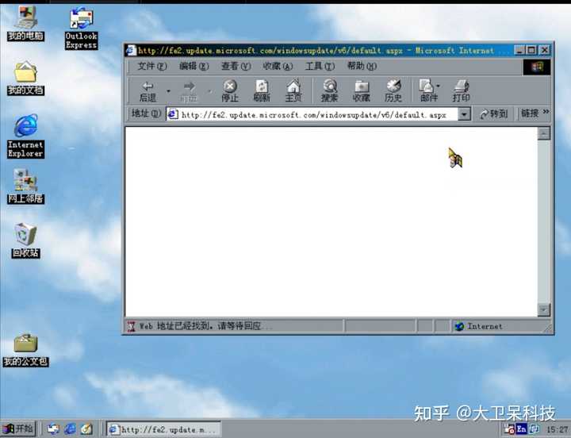Open the 帮助(H) menu
This screenshot has height=438, width=571.
(x=362, y=66)
